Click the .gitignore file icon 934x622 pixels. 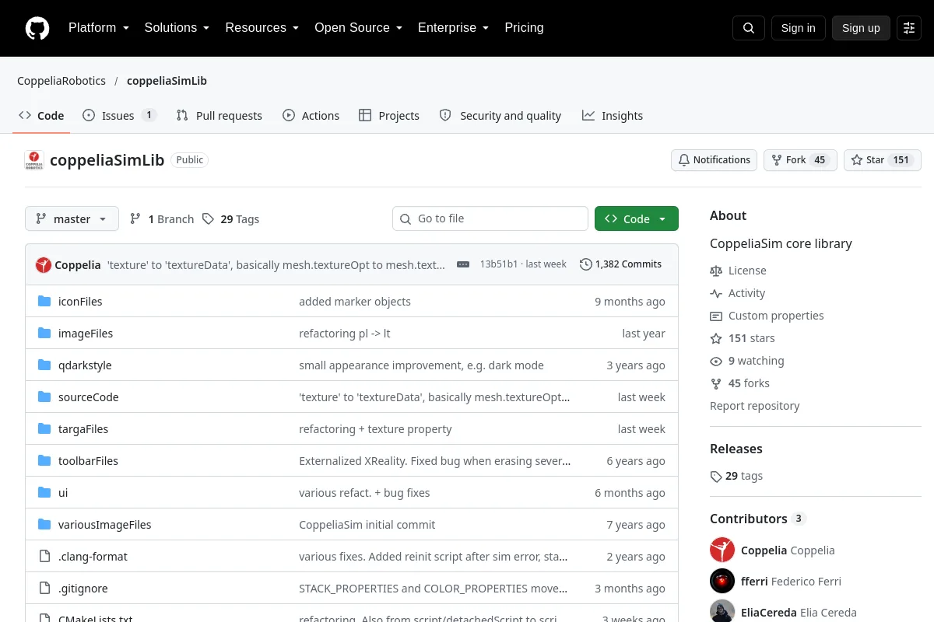(x=44, y=589)
